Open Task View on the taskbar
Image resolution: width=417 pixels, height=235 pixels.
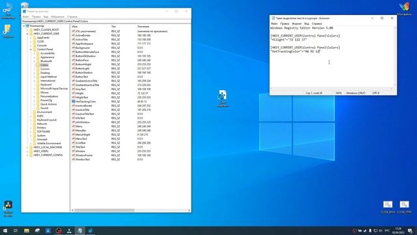click(x=16, y=230)
